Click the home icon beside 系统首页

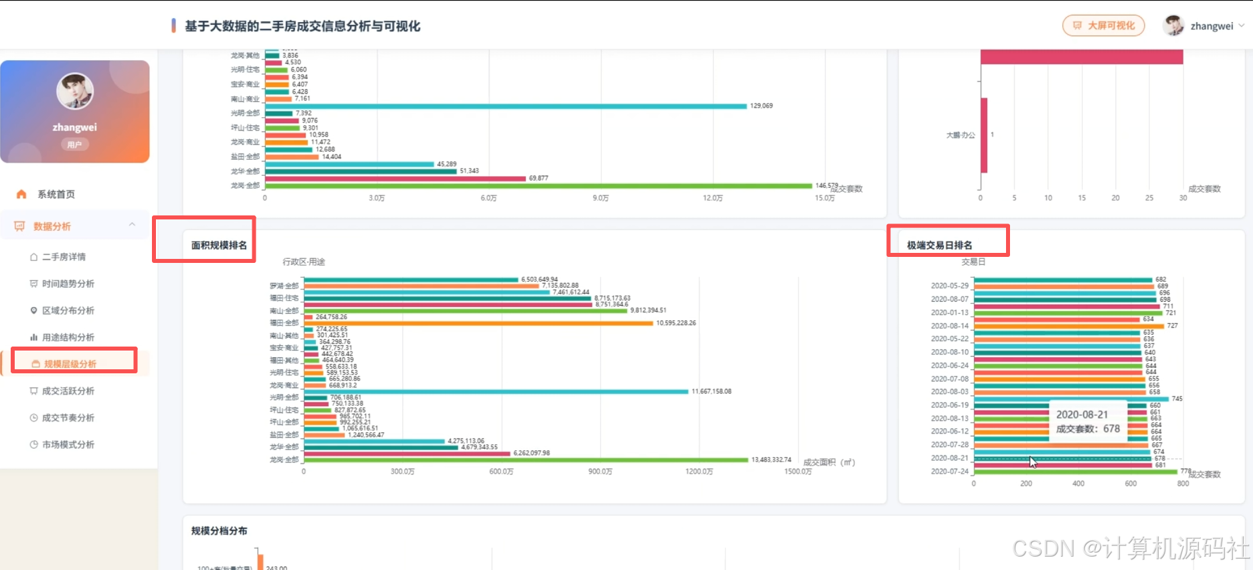21,194
